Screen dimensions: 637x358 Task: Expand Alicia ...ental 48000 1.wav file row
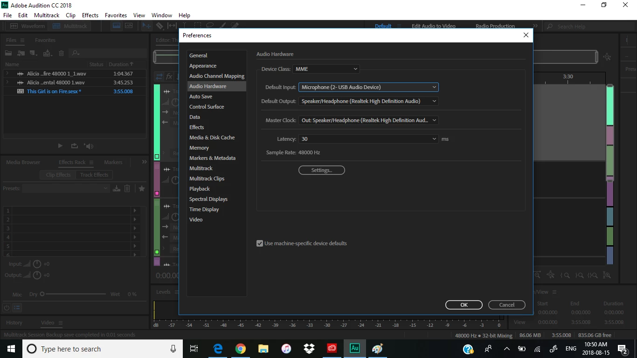pos(7,83)
